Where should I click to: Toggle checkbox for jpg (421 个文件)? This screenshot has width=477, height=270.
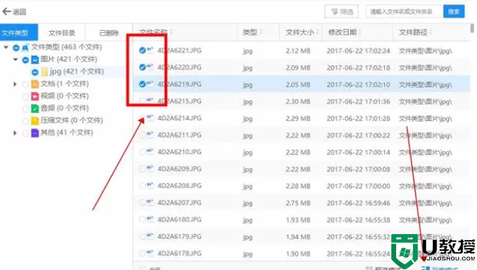(35, 72)
